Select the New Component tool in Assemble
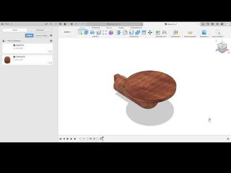 click(158, 33)
